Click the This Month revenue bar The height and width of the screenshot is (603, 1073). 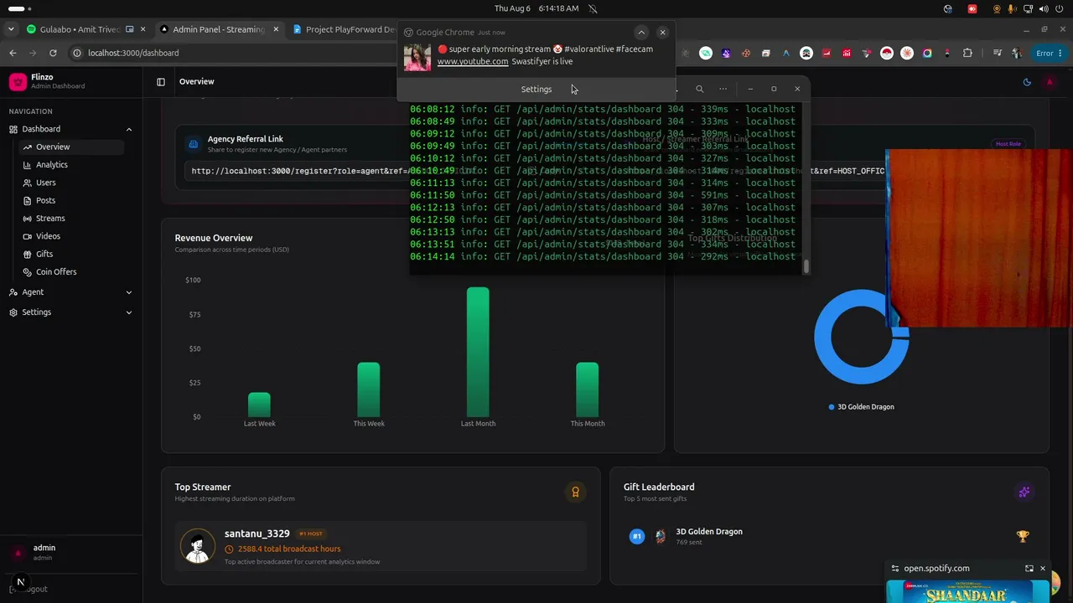pyautogui.click(x=587, y=389)
